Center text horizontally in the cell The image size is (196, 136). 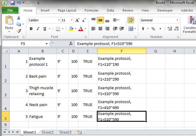coord(100,29)
